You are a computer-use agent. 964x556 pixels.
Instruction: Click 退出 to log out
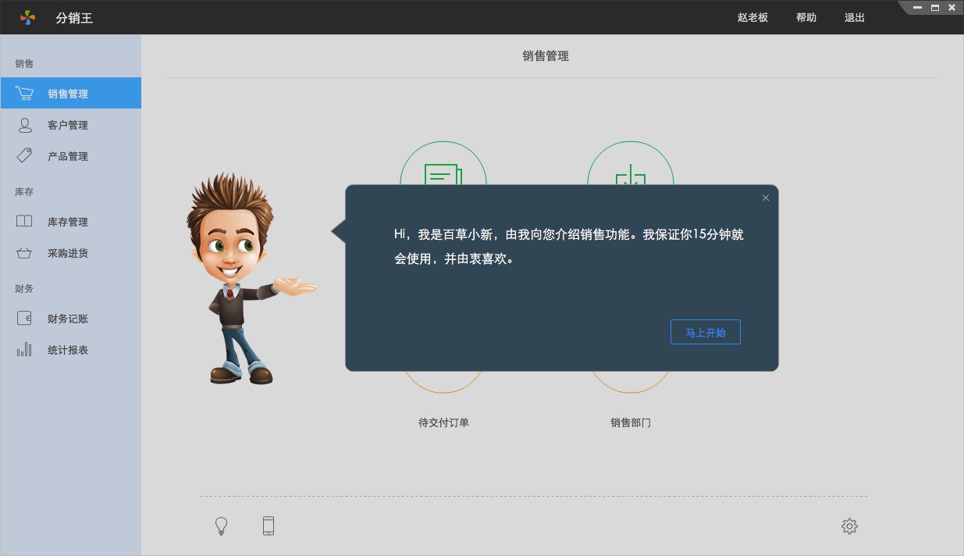point(855,17)
